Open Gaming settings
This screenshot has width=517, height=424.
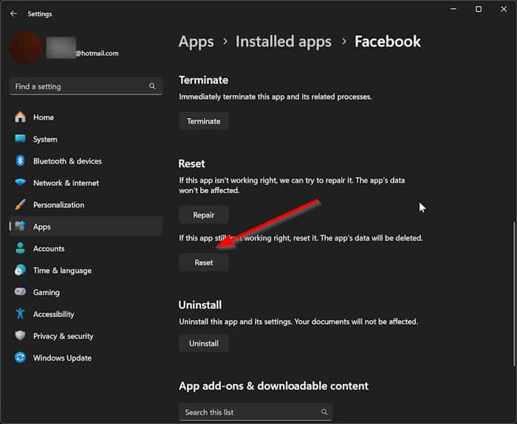tap(86, 292)
